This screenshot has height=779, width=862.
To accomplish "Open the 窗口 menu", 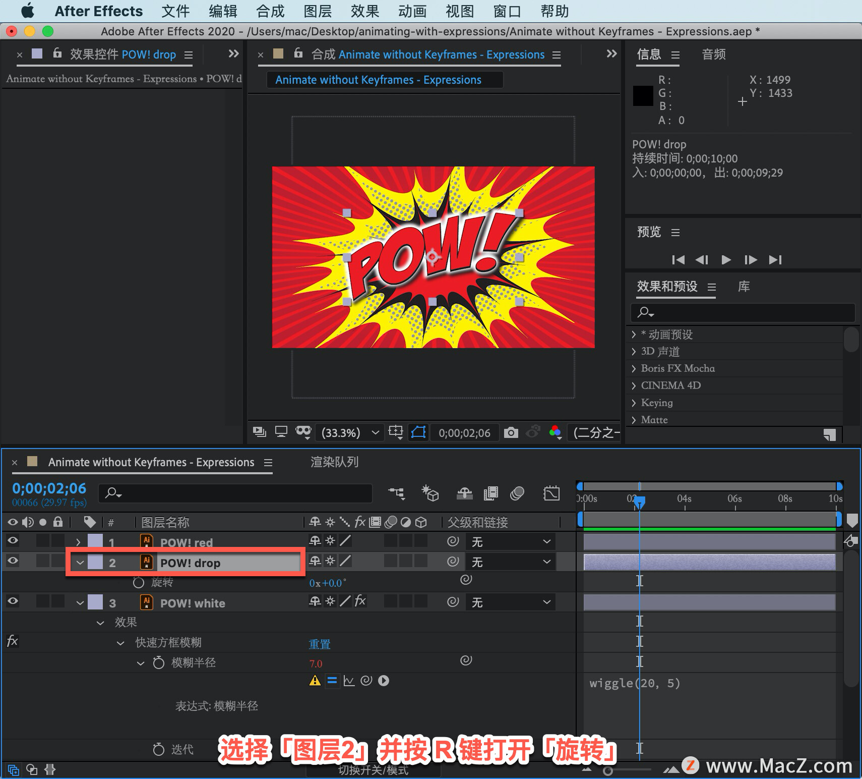I will pos(507,11).
